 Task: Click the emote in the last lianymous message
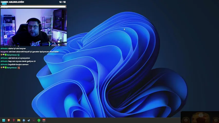pos(18,68)
